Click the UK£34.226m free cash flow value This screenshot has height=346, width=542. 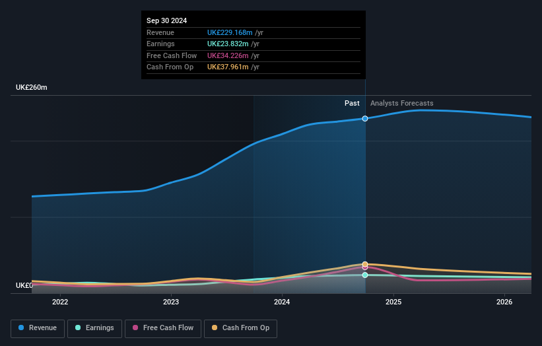pyautogui.click(x=228, y=55)
